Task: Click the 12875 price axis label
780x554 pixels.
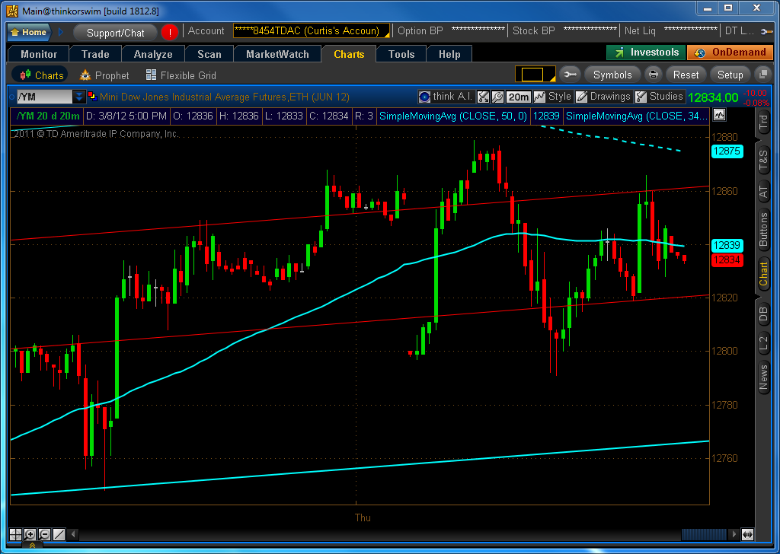Action: (x=727, y=151)
